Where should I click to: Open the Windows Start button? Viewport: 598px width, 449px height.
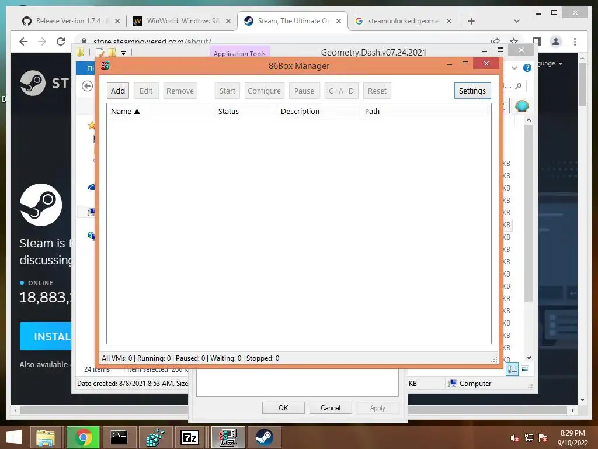(14, 437)
